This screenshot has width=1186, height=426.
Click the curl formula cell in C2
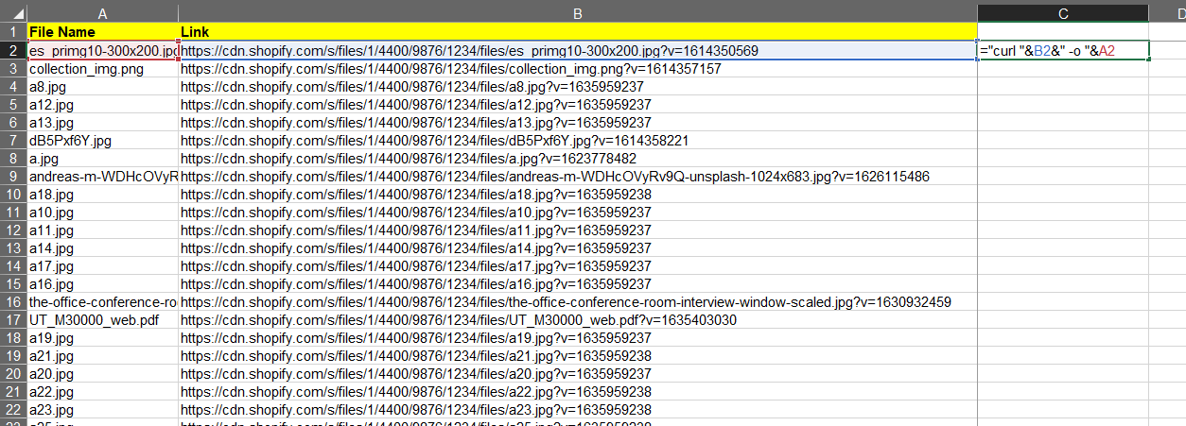[x=1063, y=50]
